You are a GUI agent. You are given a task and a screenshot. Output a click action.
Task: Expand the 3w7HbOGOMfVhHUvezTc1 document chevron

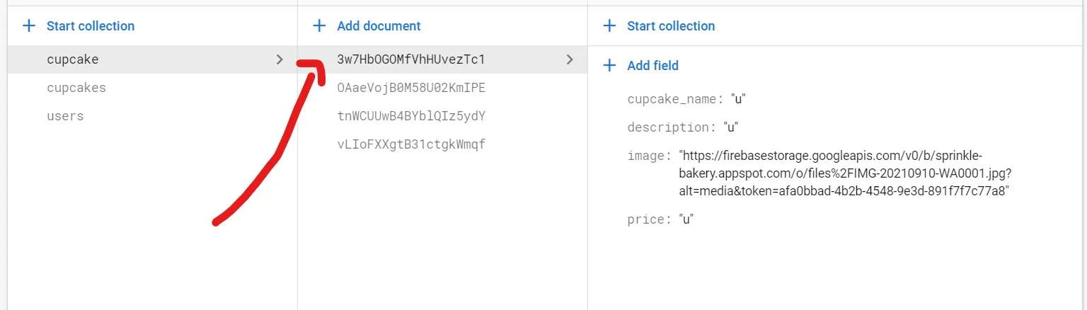tap(570, 59)
